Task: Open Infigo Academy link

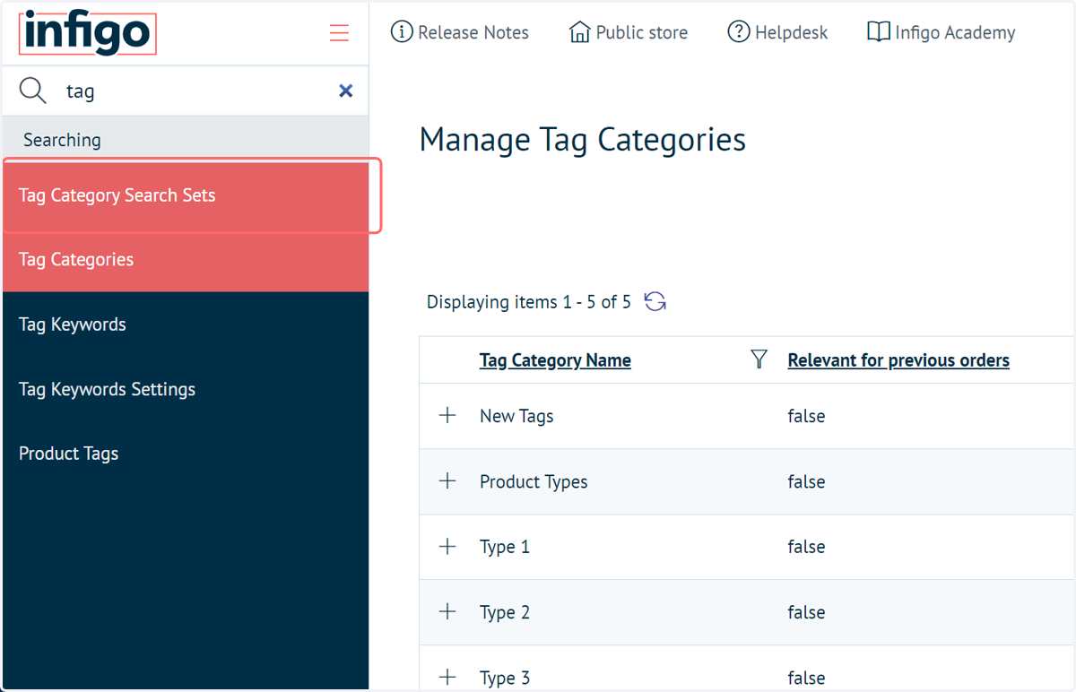Action: [941, 33]
